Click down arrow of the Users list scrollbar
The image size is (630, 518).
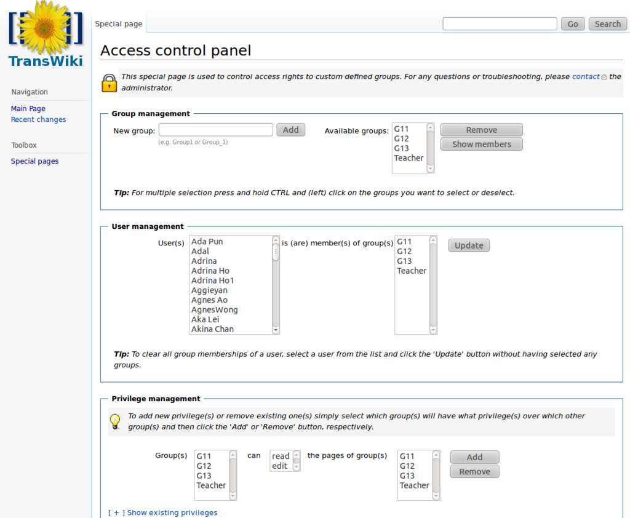[276, 330]
